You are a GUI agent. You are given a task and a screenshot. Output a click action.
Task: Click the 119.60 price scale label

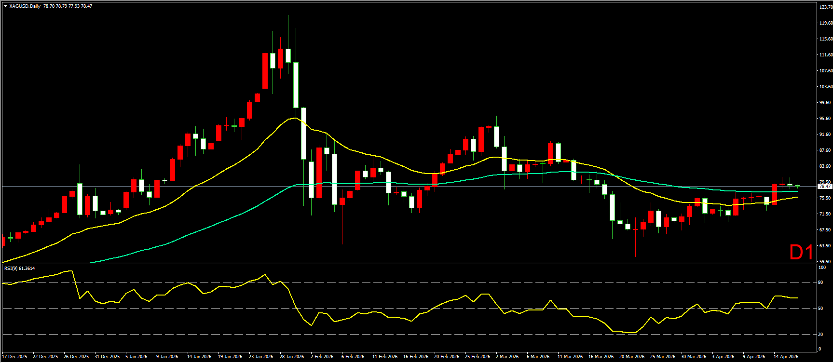point(825,23)
